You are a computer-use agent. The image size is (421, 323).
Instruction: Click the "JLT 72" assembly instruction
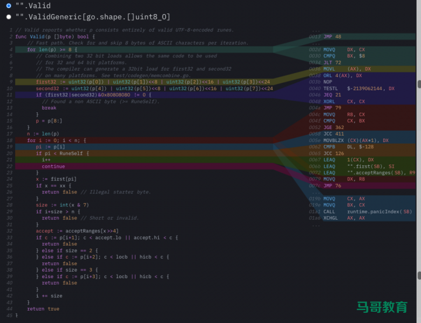point(332,62)
